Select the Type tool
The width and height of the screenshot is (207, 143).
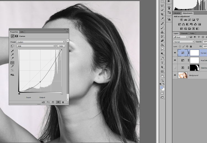162,63
